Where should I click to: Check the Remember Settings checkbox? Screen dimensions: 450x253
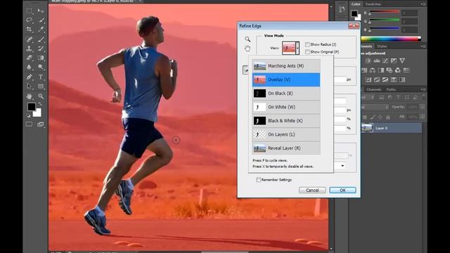click(x=258, y=180)
